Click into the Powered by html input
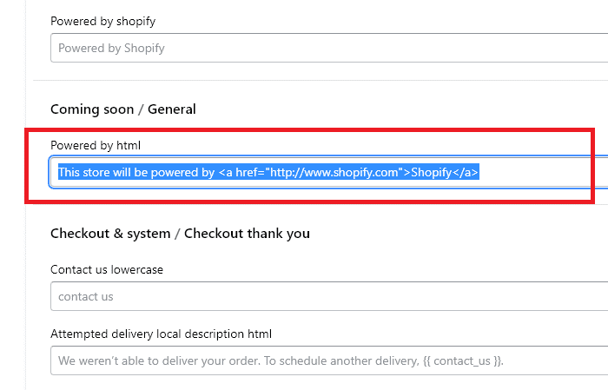Screen dimensions: 608x390 pos(329,172)
